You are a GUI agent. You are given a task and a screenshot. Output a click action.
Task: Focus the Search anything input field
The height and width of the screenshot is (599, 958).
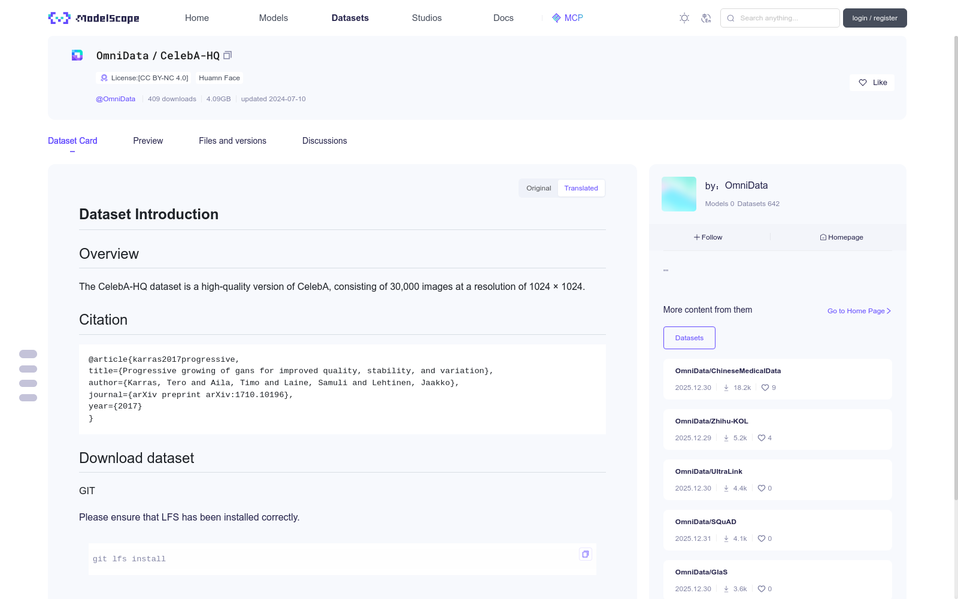(780, 18)
